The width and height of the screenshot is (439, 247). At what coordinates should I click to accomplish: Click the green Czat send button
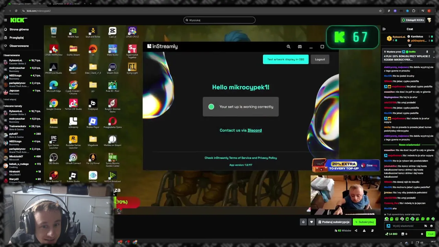point(430,234)
